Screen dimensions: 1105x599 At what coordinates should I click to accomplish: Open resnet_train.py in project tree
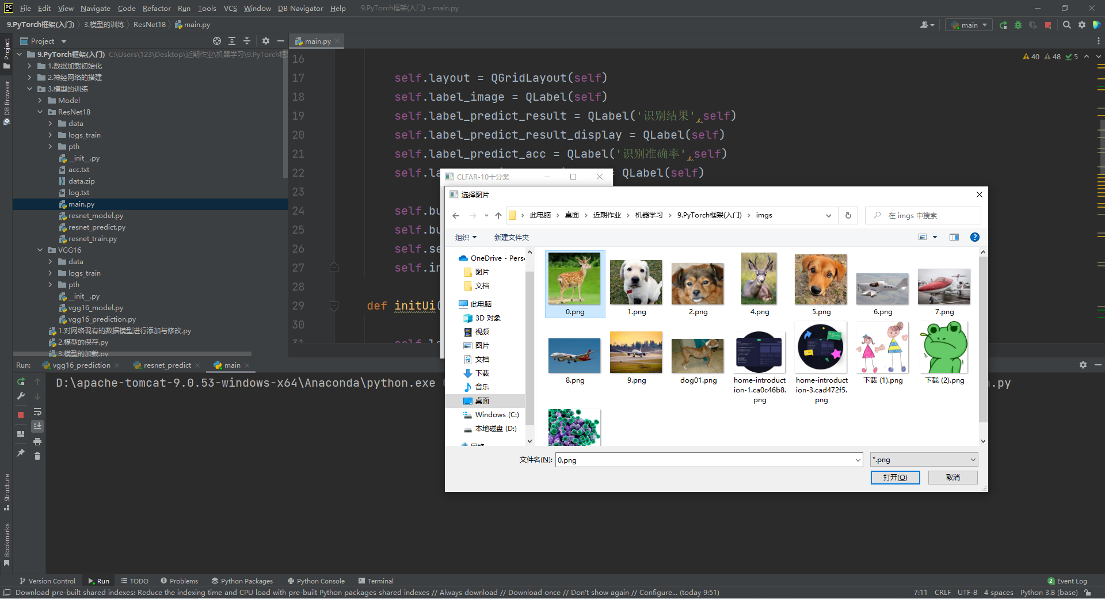tap(92, 239)
